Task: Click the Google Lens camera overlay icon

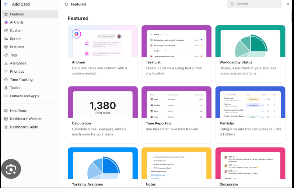Action: pyautogui.click(x=11, y=169)
